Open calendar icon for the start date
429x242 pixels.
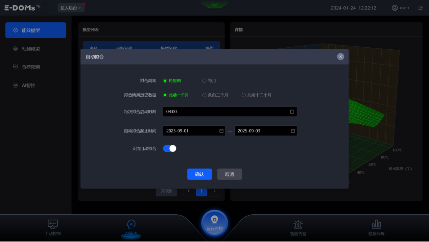221,131
